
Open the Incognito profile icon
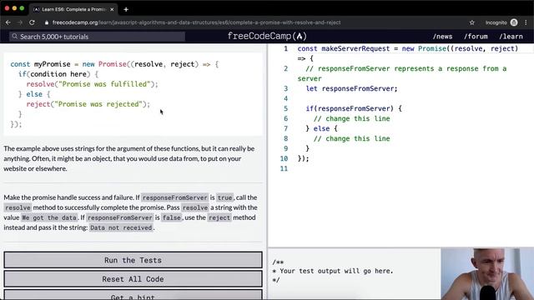coord(514,22)
